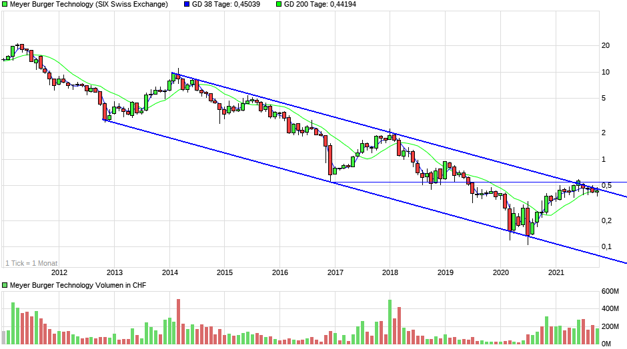
Task: Click the 2012 year label on axis
Action: tap(59, 272)
